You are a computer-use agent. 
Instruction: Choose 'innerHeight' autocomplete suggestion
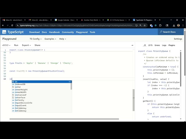[41, 89]
